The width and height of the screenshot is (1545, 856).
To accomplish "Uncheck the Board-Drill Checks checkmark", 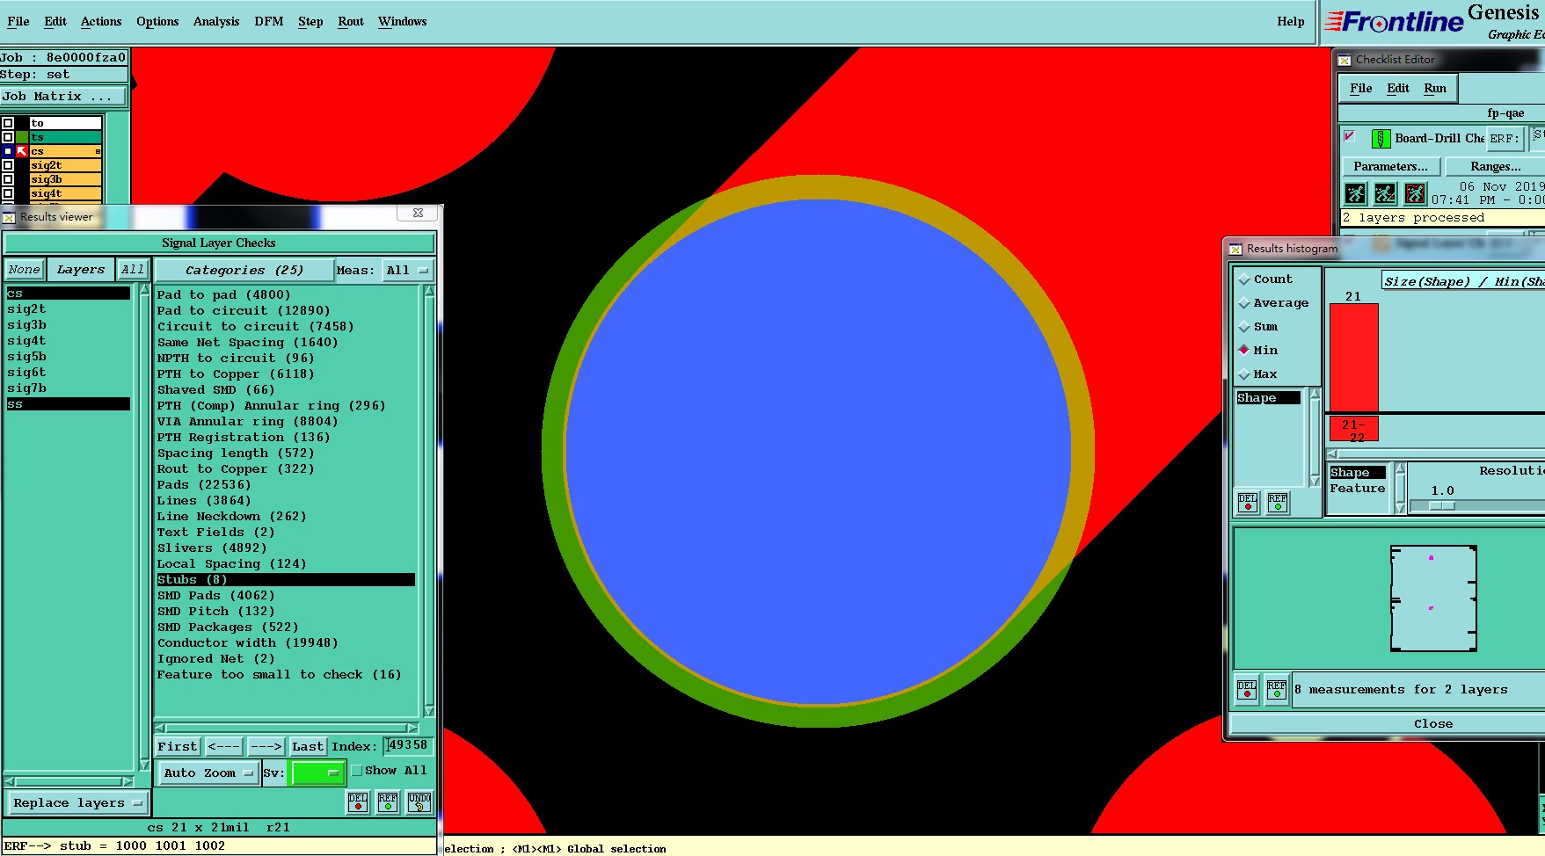I will point(1350,136).
